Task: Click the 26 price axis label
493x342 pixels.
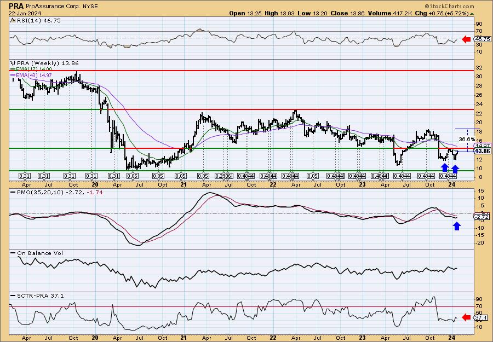Action: 479,95
